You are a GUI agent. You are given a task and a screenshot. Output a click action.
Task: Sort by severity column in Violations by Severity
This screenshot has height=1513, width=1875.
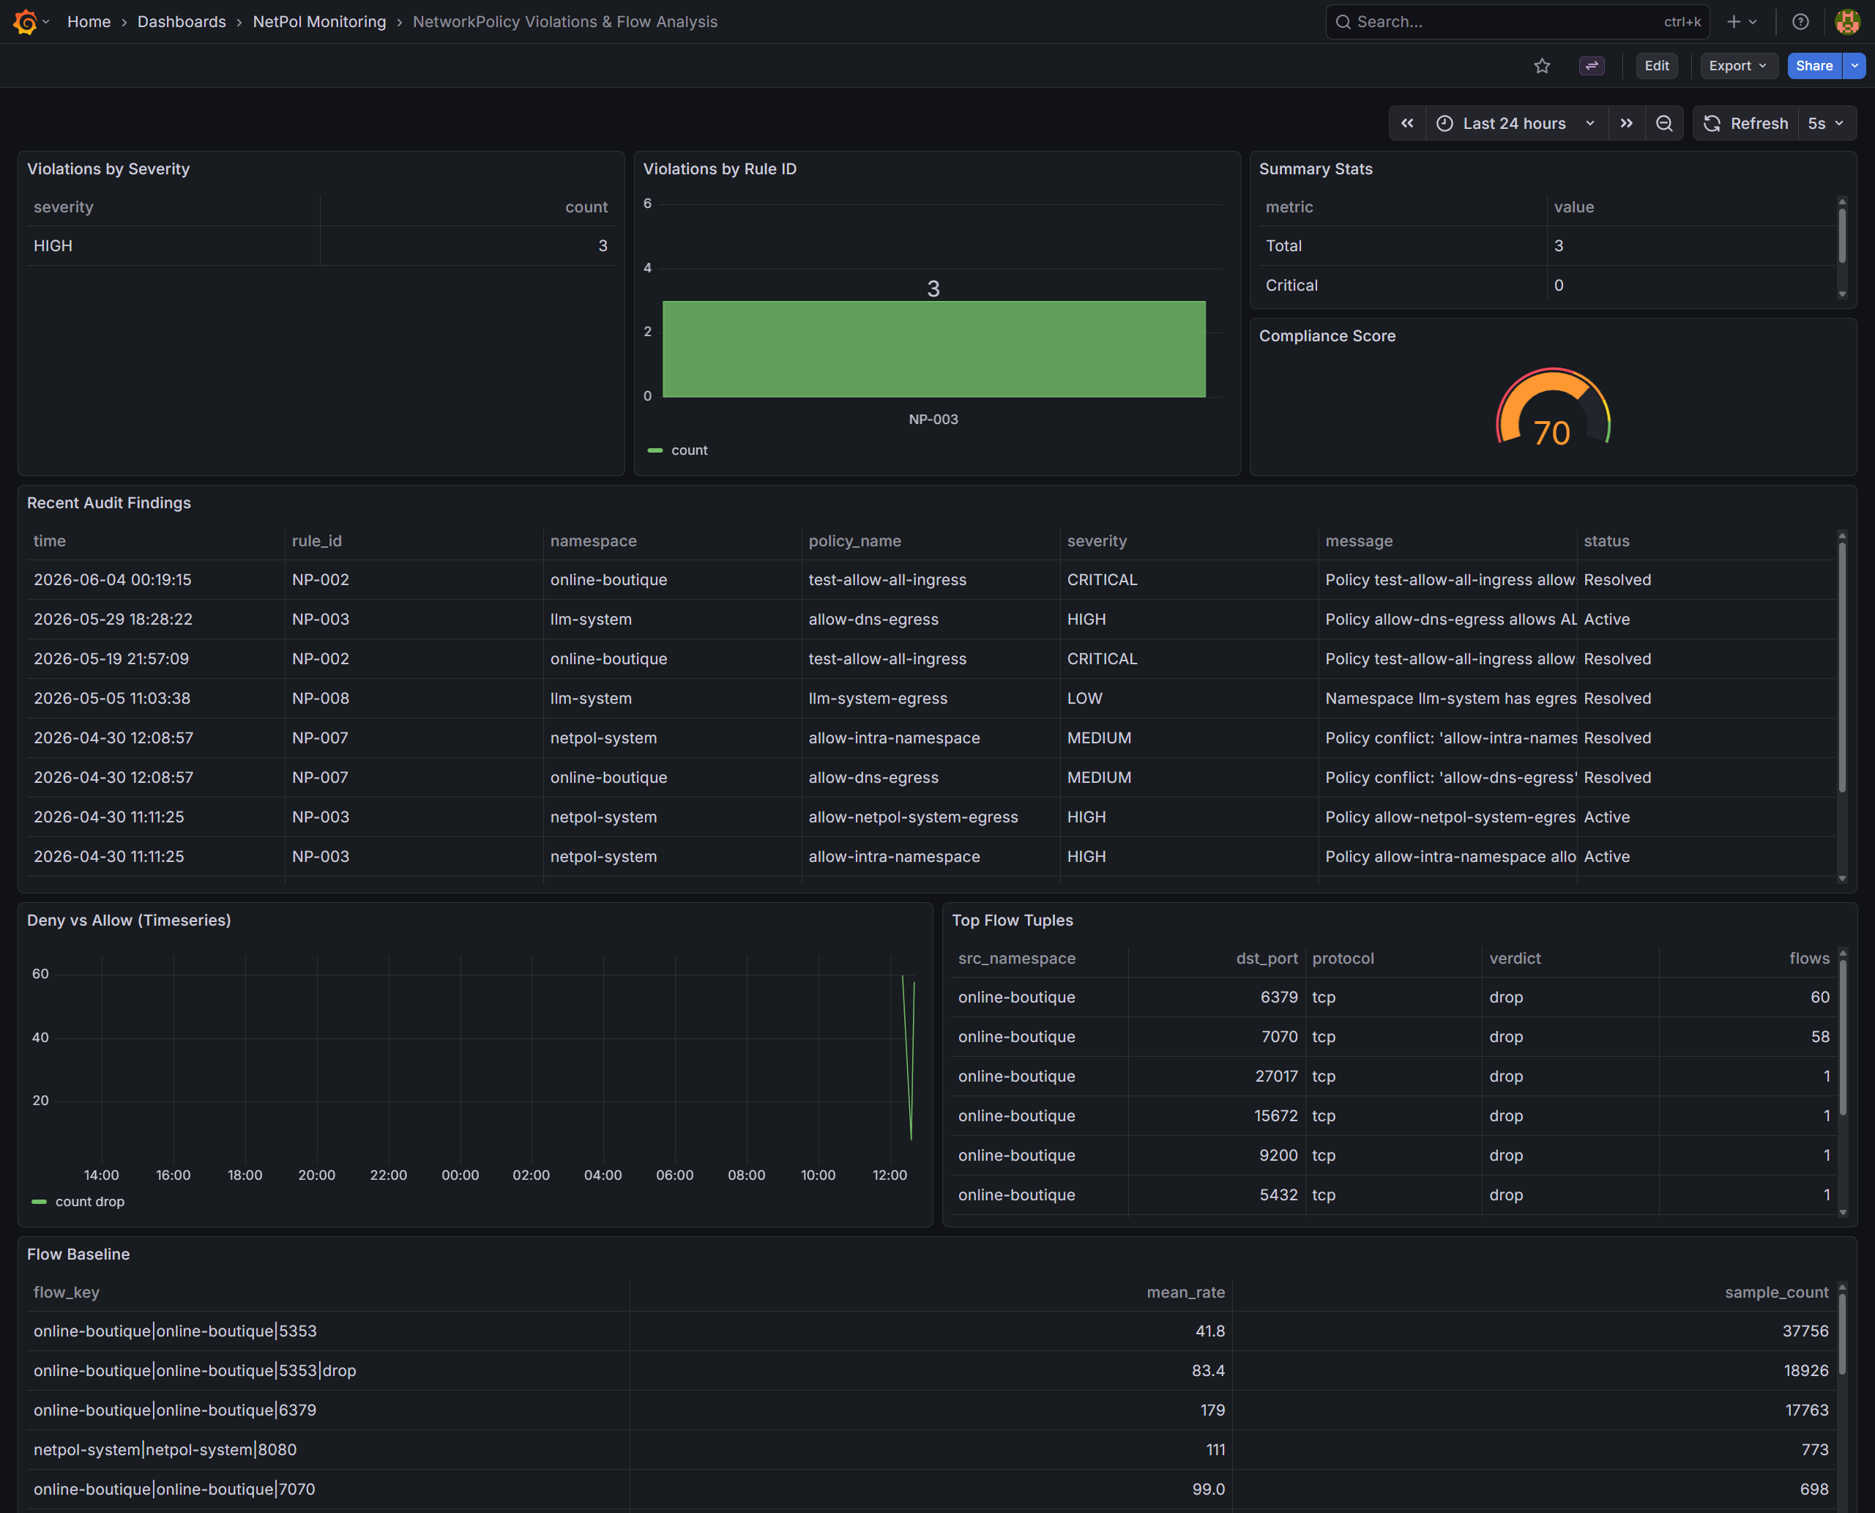[64, 207]
